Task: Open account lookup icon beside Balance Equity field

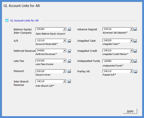Action: pyautogui.click(x=69, y=29)
